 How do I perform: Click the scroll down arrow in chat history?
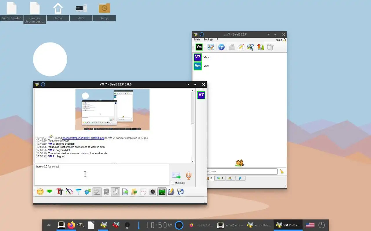coord(192,161)
